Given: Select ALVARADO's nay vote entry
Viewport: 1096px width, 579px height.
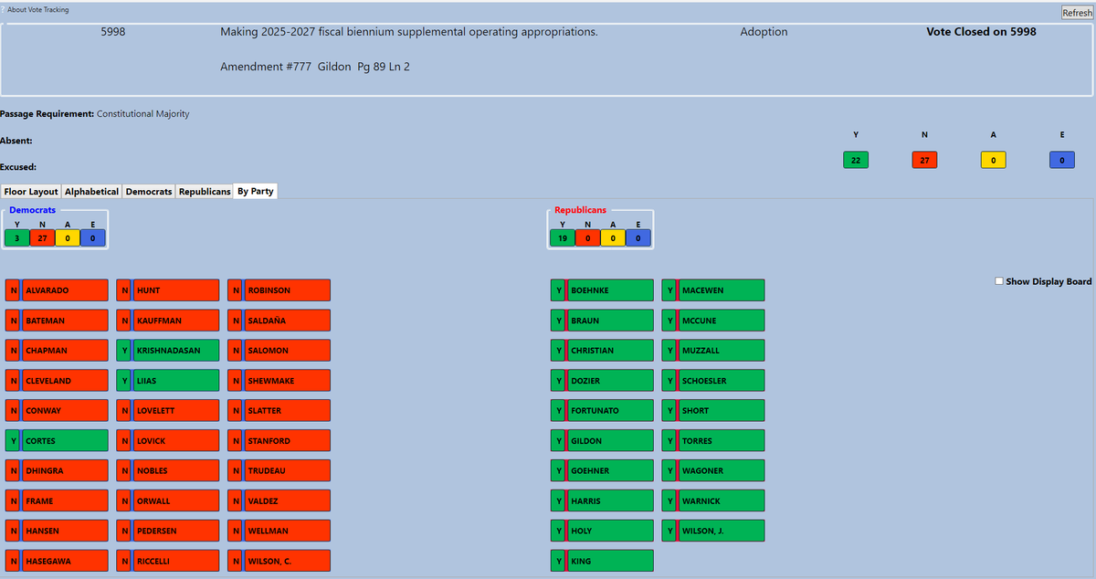Looking at the screenshot, I should coord(57,290).
